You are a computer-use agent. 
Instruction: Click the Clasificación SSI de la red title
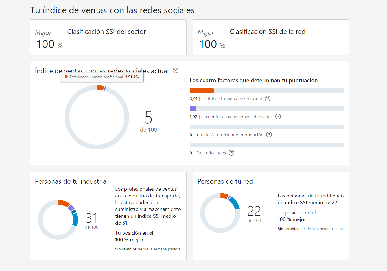pyautogui.click(x=268, y=32)
